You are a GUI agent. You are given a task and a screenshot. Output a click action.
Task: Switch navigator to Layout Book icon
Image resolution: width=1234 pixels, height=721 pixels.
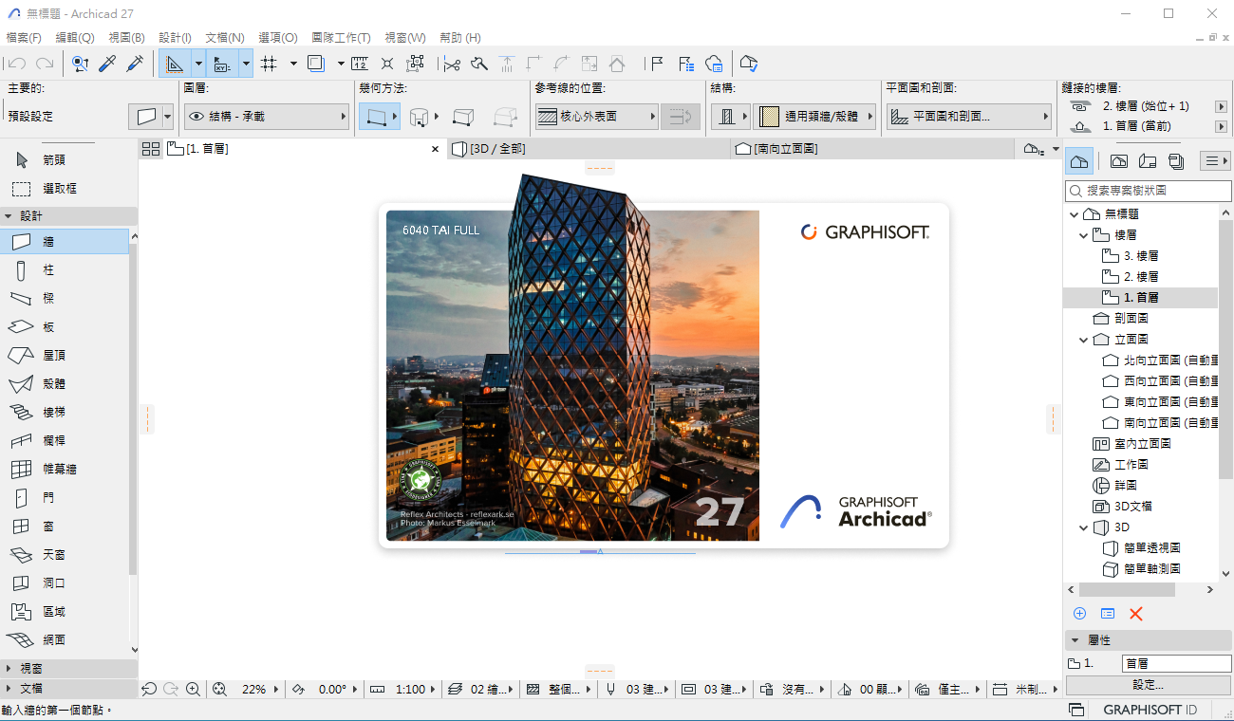[x=1148, y=160]
